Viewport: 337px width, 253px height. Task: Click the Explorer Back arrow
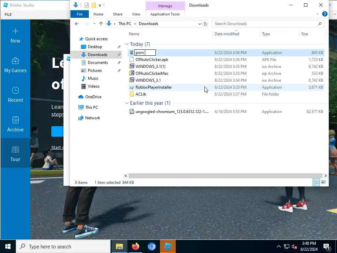[x=77, y=24]
